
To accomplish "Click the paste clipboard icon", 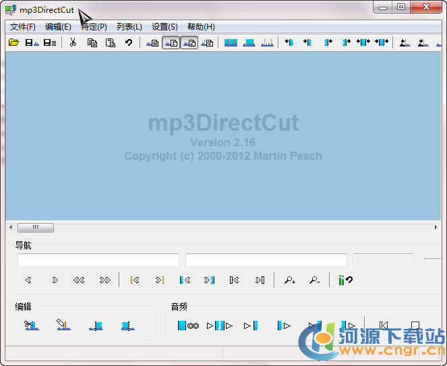I will tap(110, 42).
